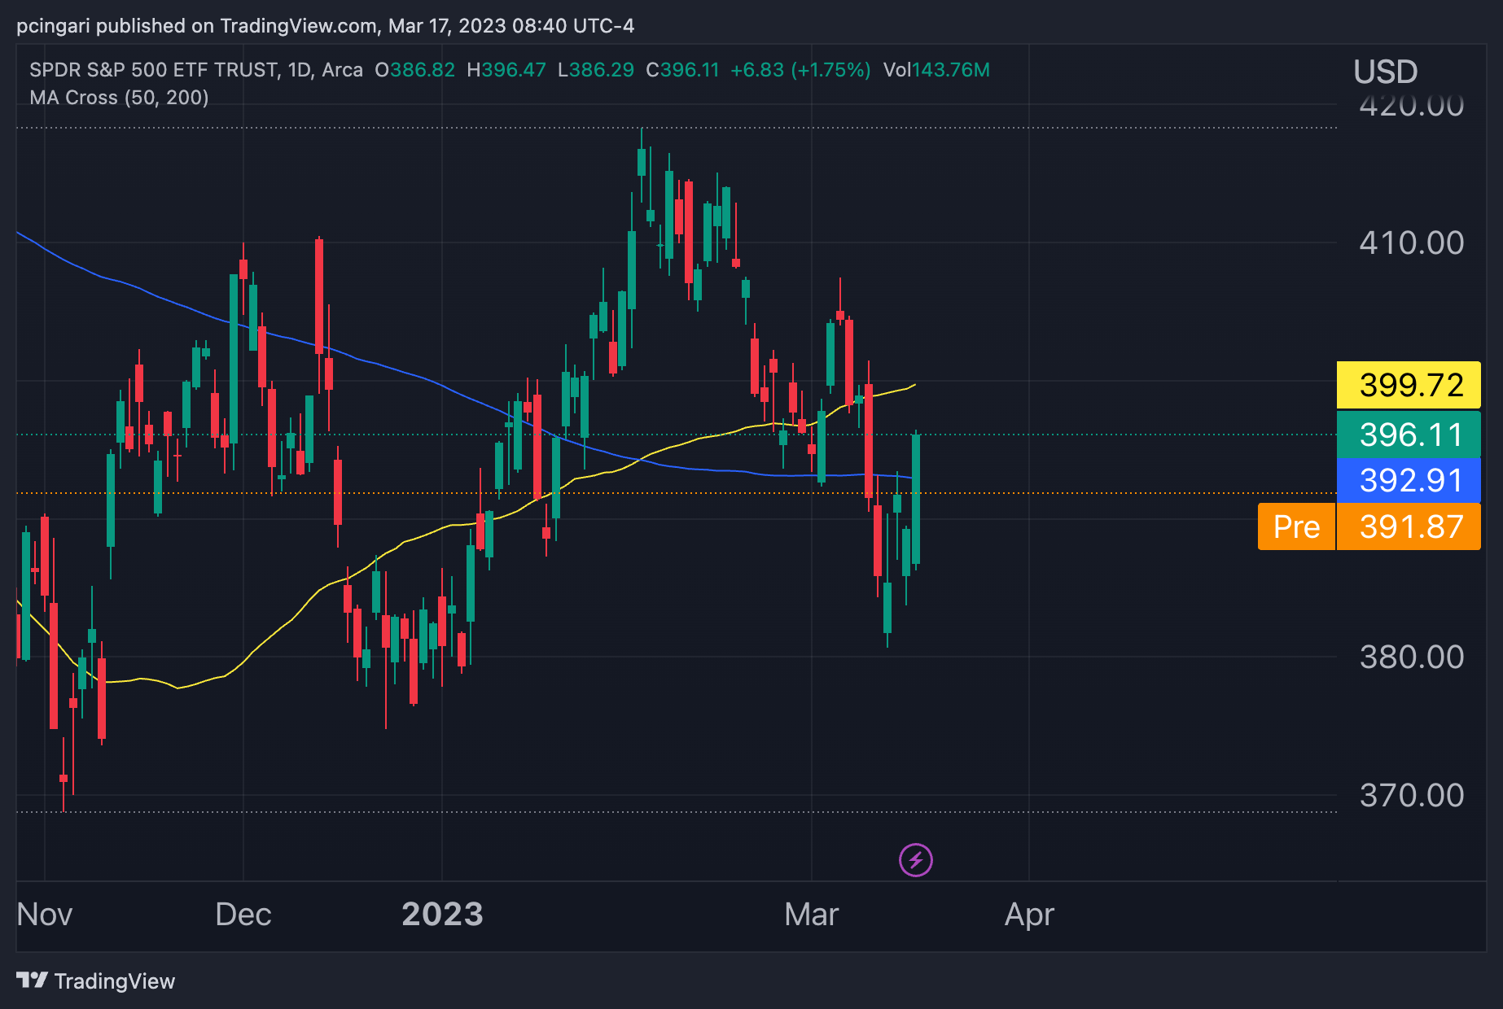The height and width of the screenshot is (1009, 1503).
Task: Click the Dec time axis label
Action: point(243,915)
